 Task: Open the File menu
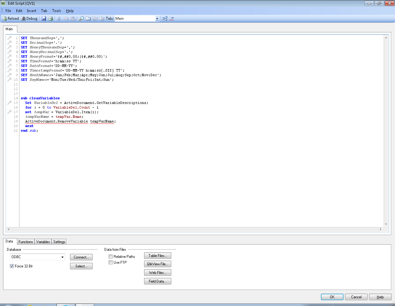coord(8,11)
